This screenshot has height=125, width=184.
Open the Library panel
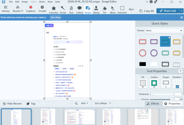coord(5,9)
